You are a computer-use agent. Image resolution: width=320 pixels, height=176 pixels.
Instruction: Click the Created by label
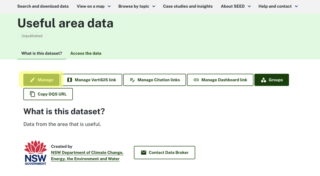(62, 146)
